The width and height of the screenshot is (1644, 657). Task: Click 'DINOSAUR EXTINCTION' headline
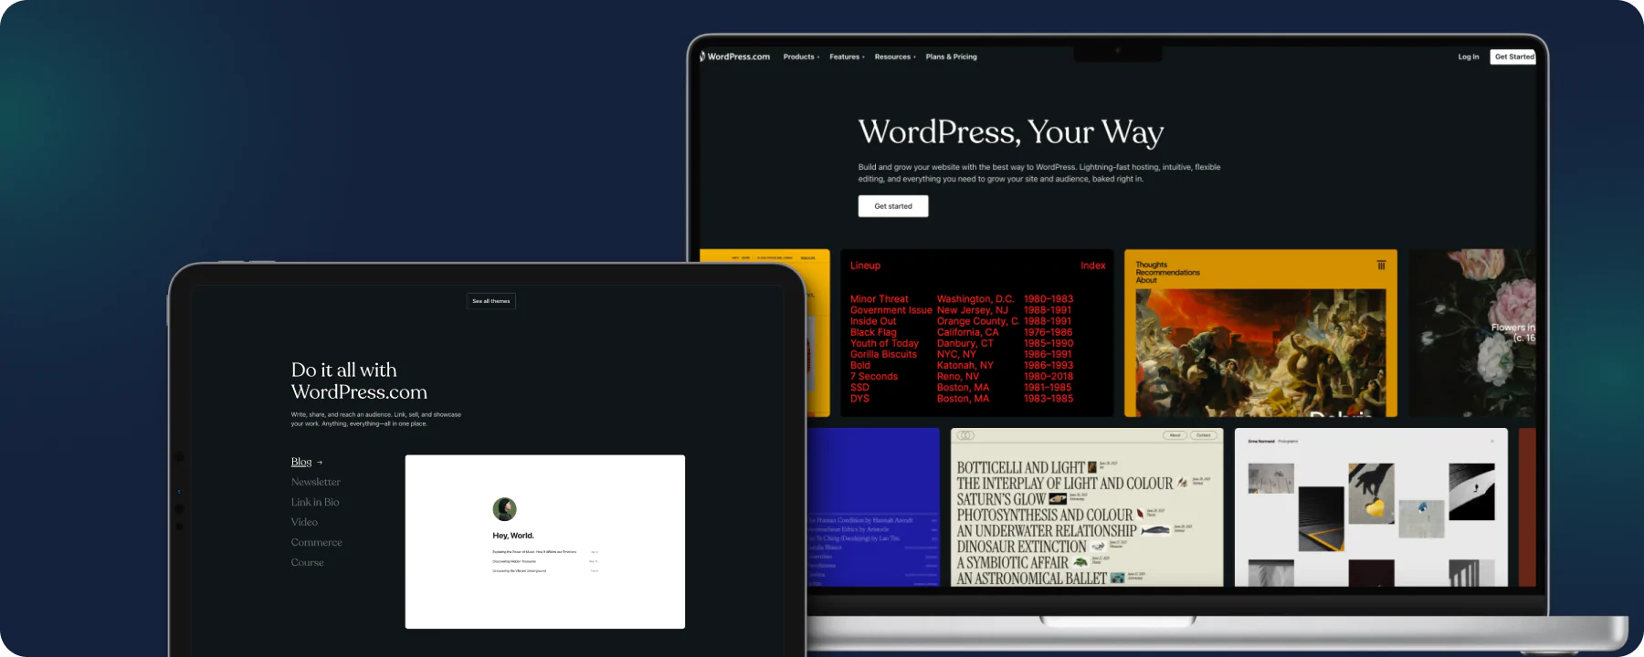point(1021,547)
